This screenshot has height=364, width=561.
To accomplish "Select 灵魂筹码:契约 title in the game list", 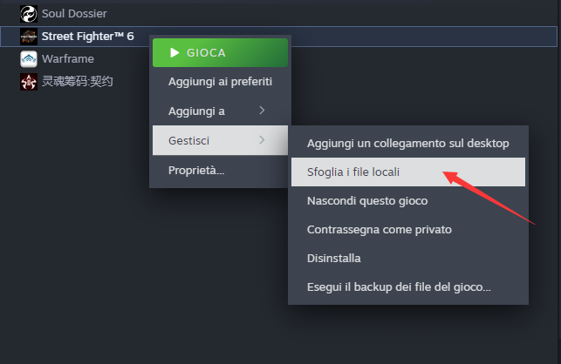I will (x=78, y=82).
